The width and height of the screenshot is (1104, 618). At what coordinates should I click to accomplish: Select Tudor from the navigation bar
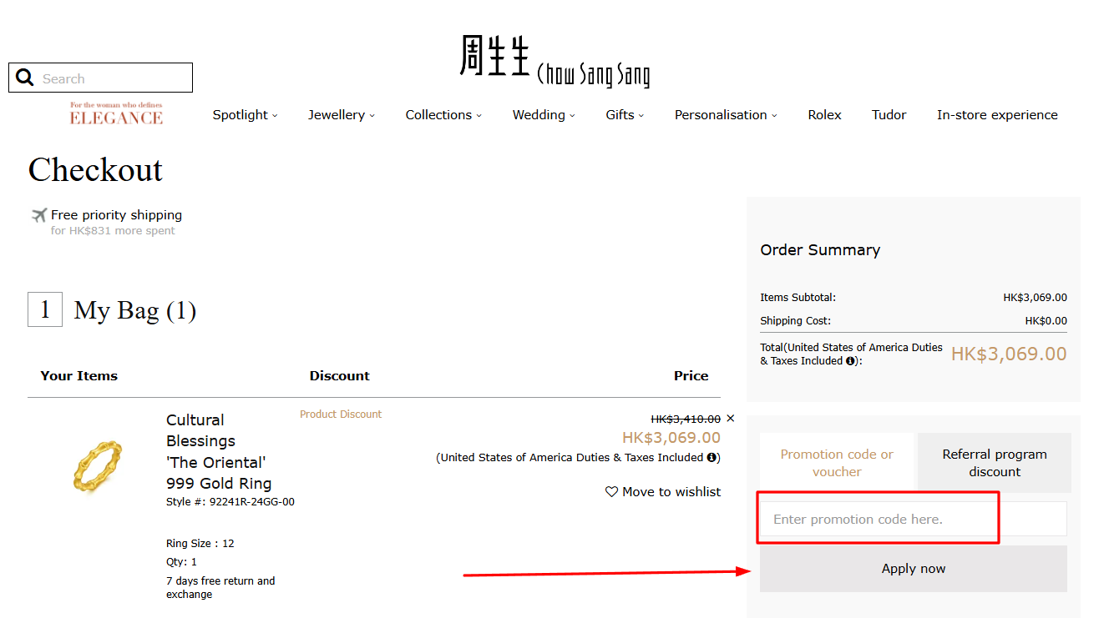point(889,114)
